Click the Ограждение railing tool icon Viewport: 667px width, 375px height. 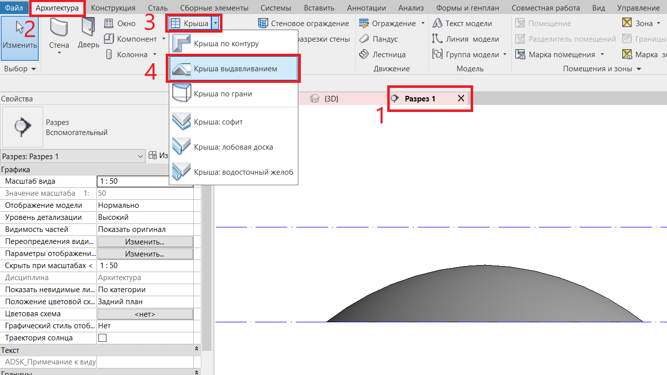click(x=364, y=24)
